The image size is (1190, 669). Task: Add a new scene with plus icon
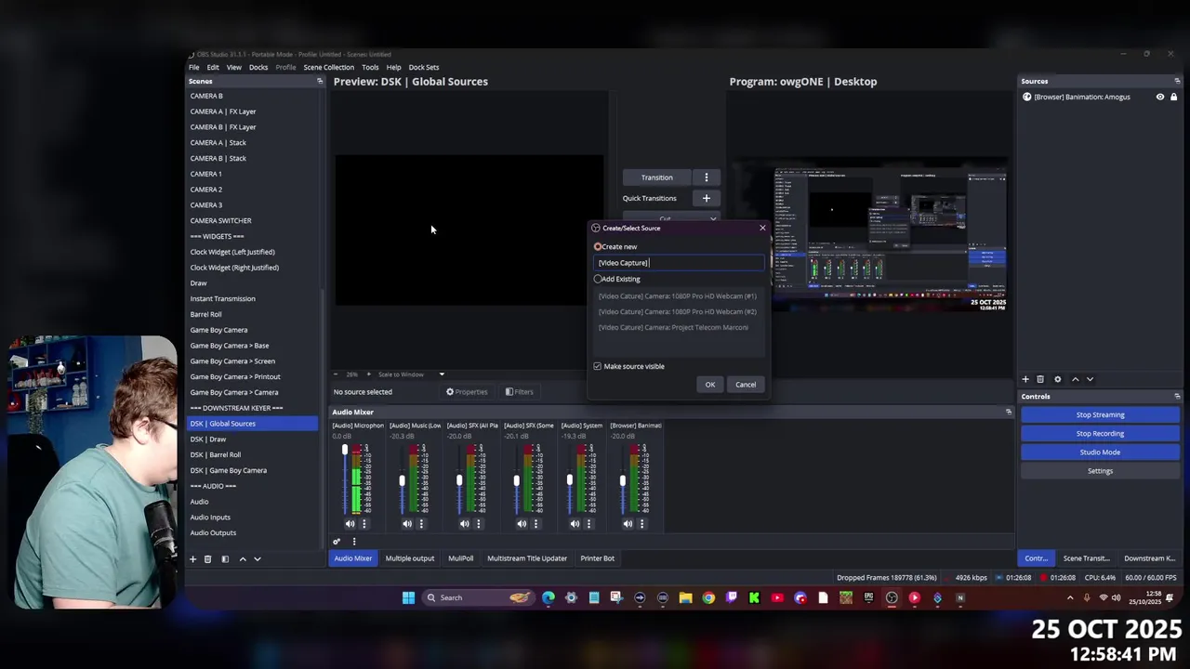point(193,559)
